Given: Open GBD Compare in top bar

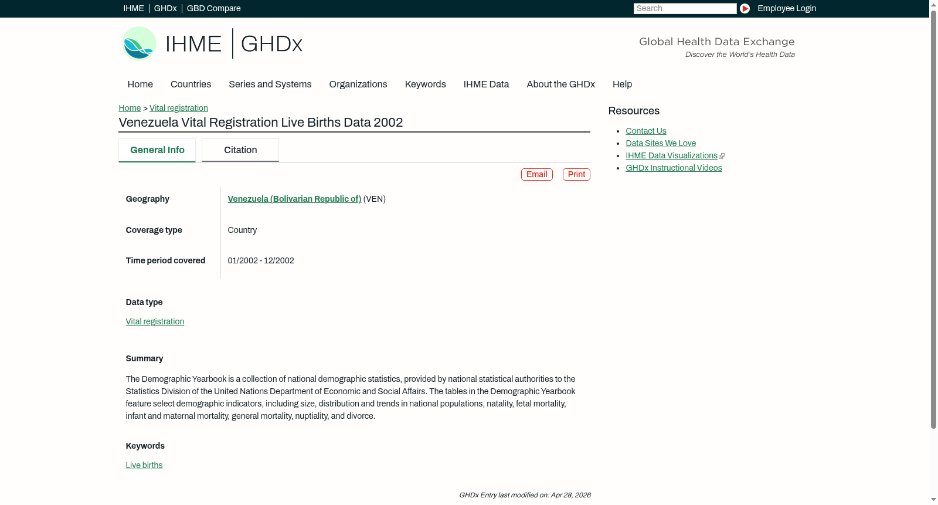Looking at the screenshot, I should click(214, 8).
